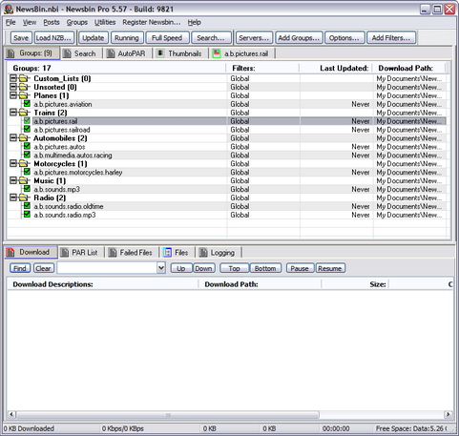Click the Update button
The image size is (459, 436).
coord(94,38)
